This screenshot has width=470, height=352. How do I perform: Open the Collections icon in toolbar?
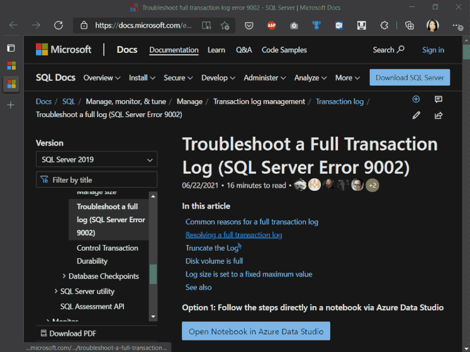(409, 26)
